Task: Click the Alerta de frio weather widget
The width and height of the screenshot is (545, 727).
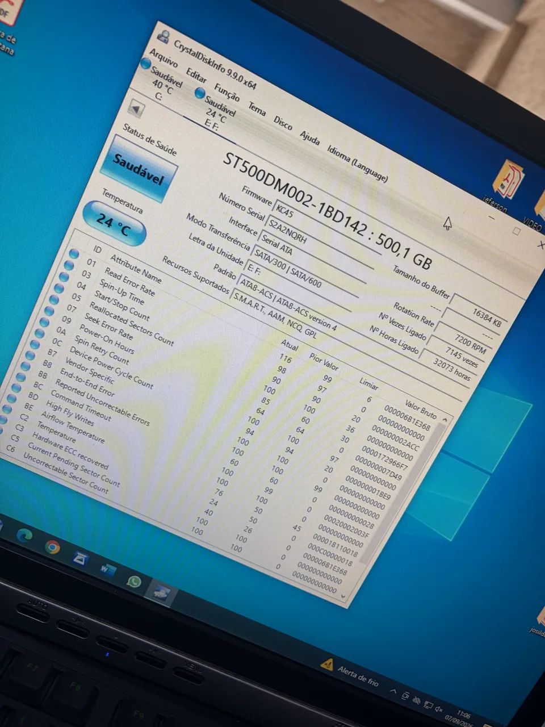Action: tap(350, 672)
